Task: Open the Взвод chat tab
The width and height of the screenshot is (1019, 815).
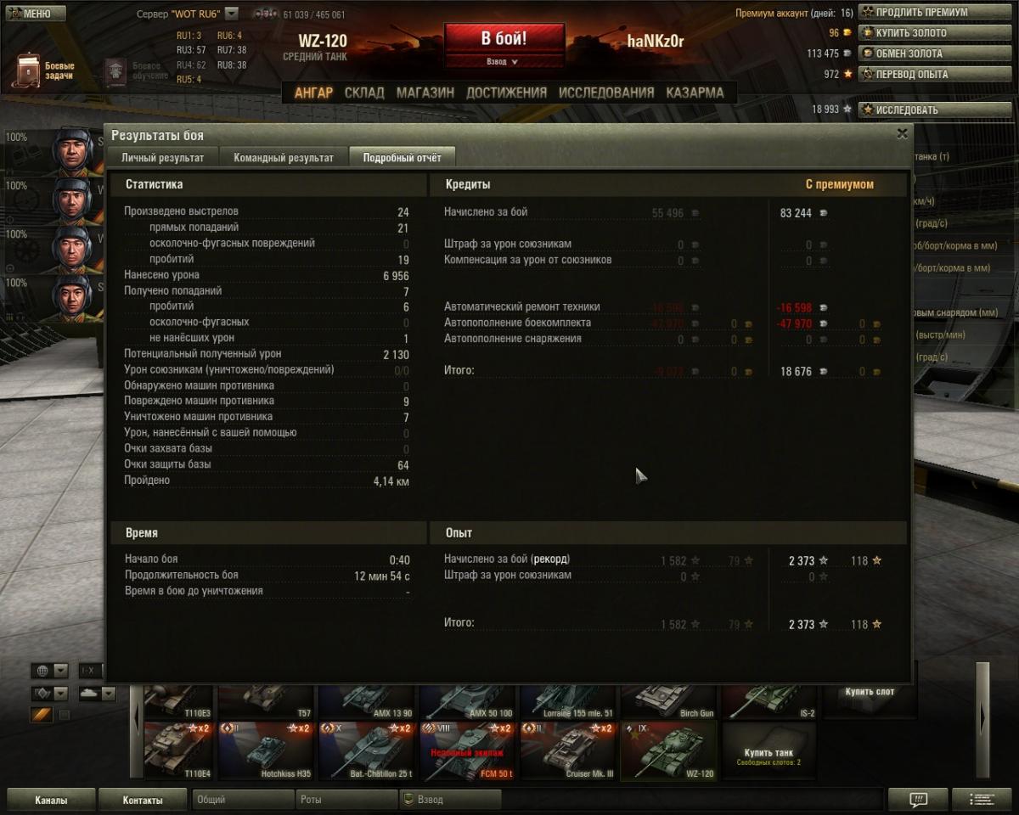Action: pyautogui.click(x=450, y=800)
